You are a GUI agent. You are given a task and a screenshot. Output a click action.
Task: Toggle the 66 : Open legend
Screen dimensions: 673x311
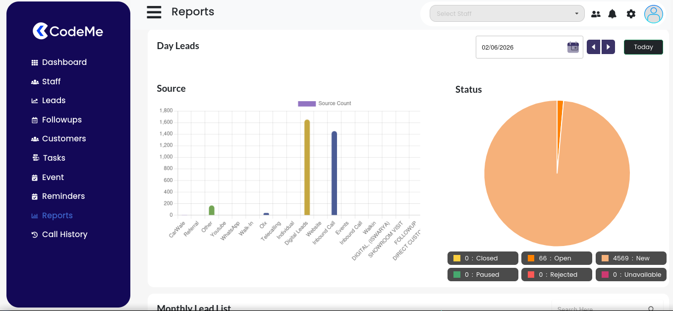(557, 258)
